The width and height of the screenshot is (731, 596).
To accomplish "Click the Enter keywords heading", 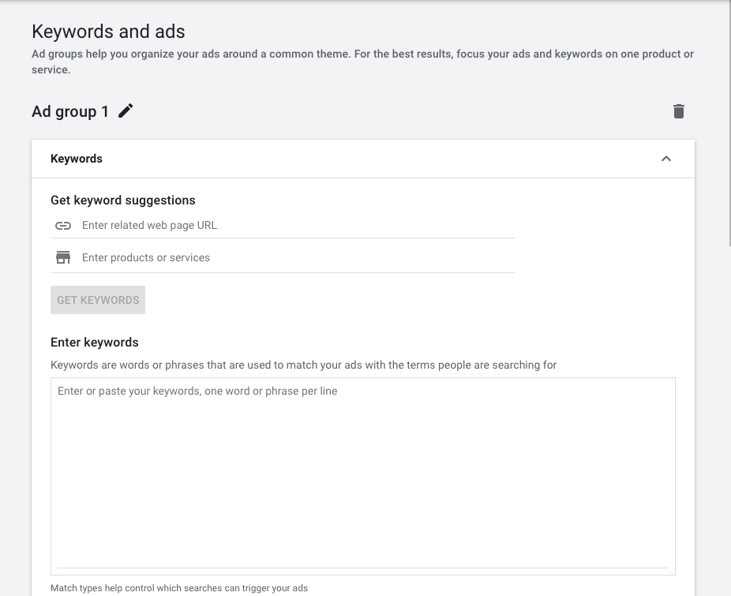I will click(95, 343).
